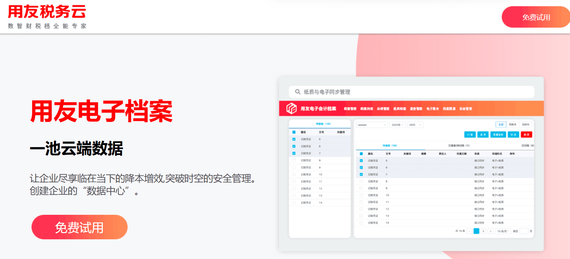Image resolution: width=570 pixels, height=259 pixels.
Task: Select the highlighted current page 1 button
Action: click(x=476, y=231)
